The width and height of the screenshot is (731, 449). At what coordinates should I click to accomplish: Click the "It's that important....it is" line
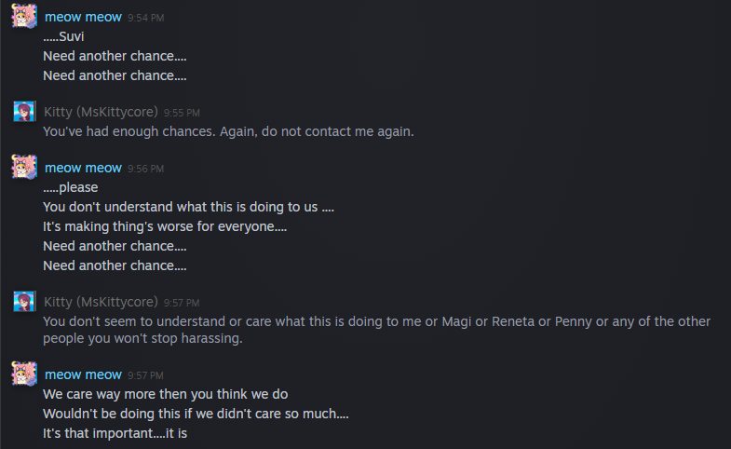pos(115,433)
